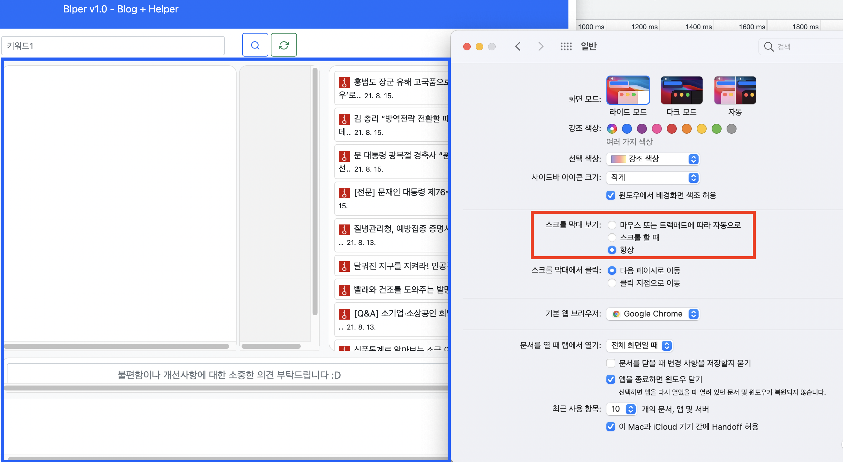Select 클릭 지점으로 이동 radio button

611,283
